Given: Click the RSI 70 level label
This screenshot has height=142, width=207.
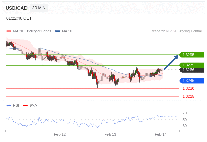Looking at the screenshot, I should [185, 113].
